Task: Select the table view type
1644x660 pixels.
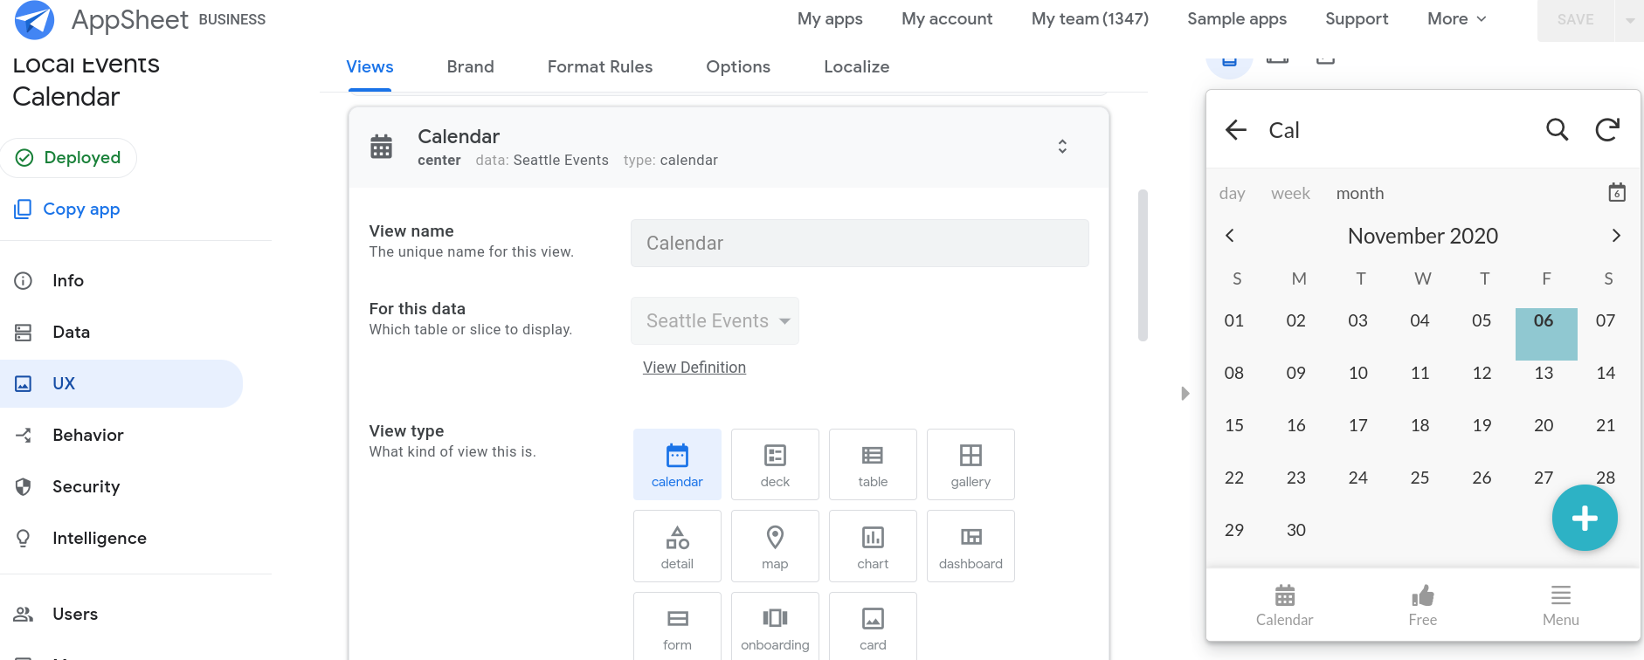Action: (x=873, y=464)
